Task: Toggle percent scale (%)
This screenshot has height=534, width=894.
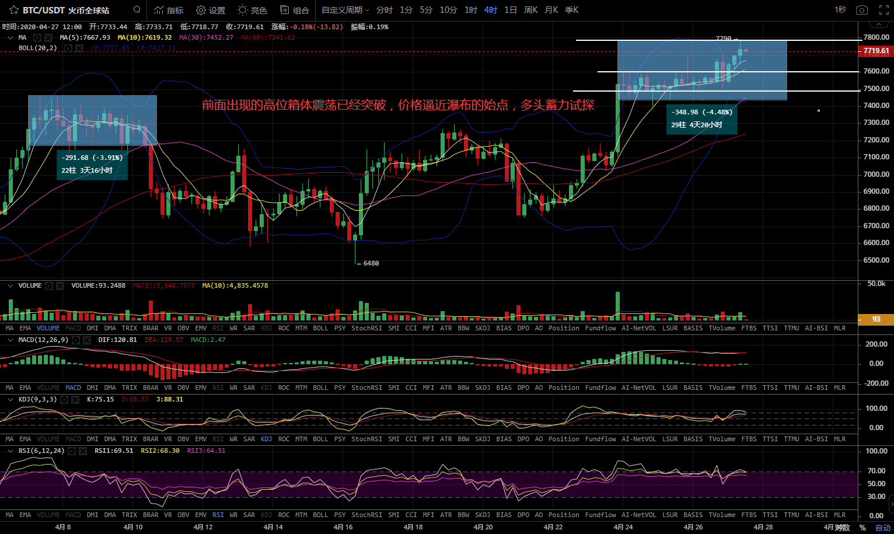Action: click(862, 528)
